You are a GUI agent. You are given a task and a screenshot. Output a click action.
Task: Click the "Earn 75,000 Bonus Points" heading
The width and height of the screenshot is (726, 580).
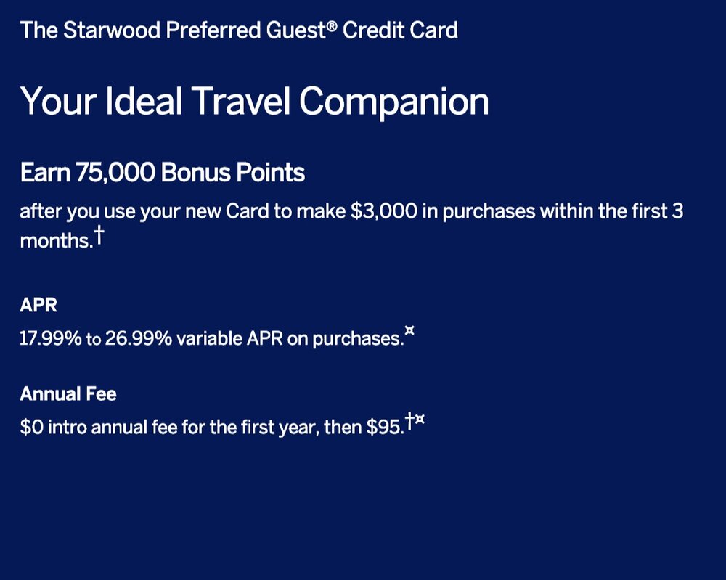point(162,173)
